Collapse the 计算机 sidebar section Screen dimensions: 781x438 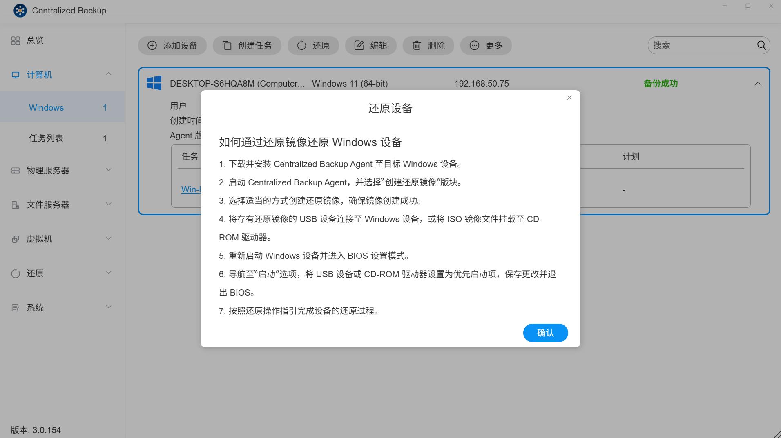click(109, 74)
